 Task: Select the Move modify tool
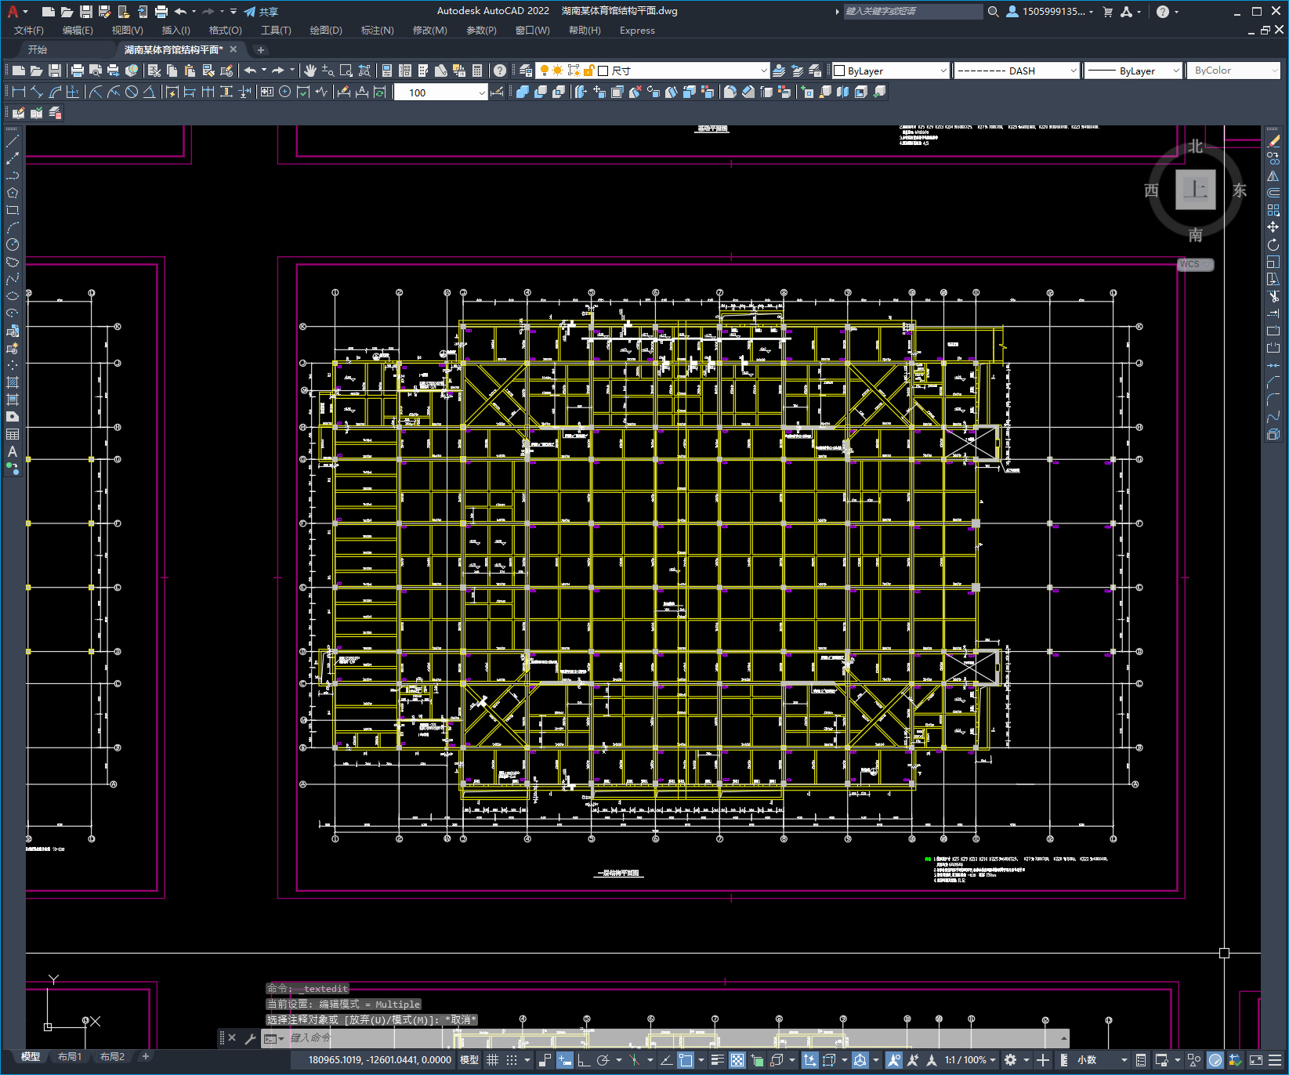pyautogui.click(x=1273, y=227)
